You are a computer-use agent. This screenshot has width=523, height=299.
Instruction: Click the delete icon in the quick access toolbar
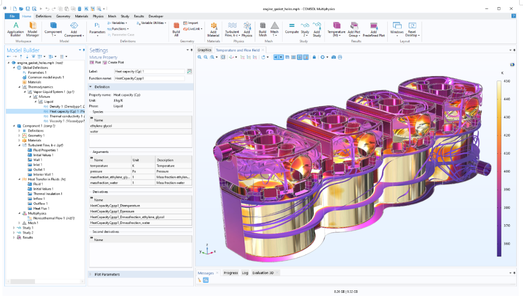pos(79,9)
